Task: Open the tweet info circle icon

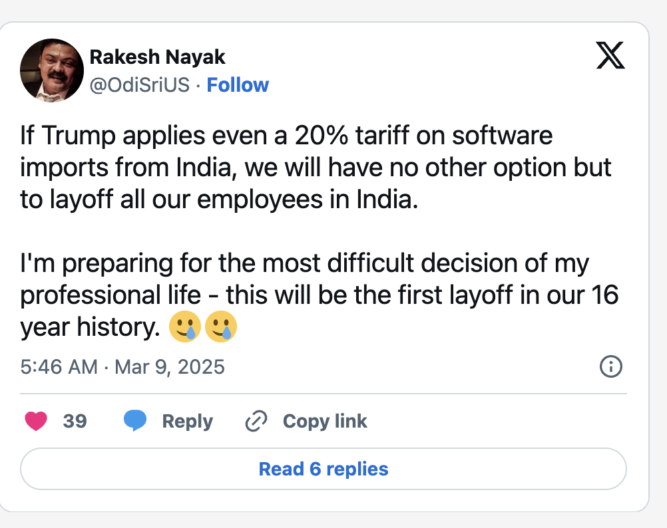Action: [x=610, y=366]
